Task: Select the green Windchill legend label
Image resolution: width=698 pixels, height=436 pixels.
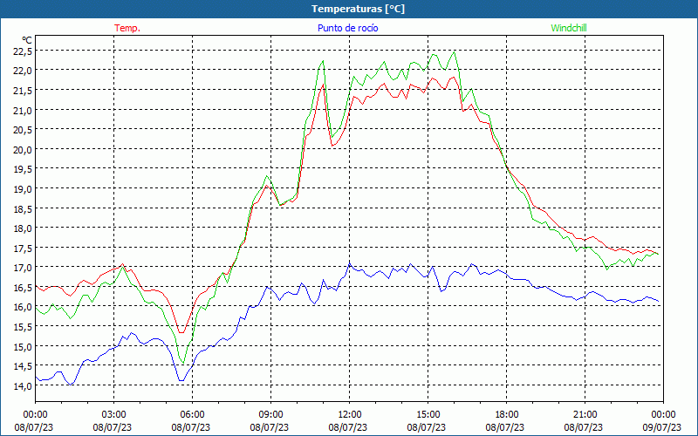Action: [x=569, y=28]
